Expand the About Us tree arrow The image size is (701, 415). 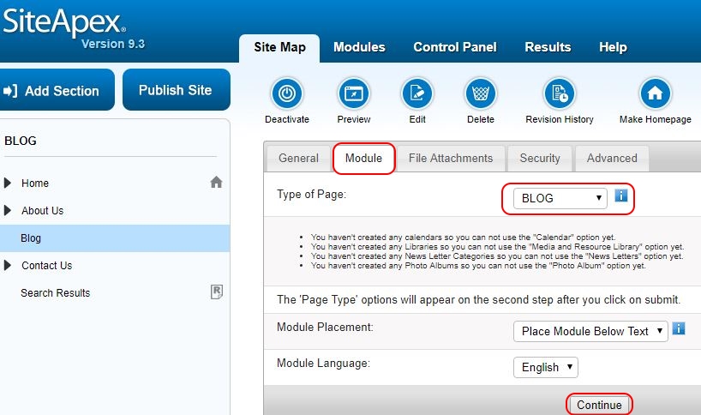pyautogui.click(x=7, y=210)
